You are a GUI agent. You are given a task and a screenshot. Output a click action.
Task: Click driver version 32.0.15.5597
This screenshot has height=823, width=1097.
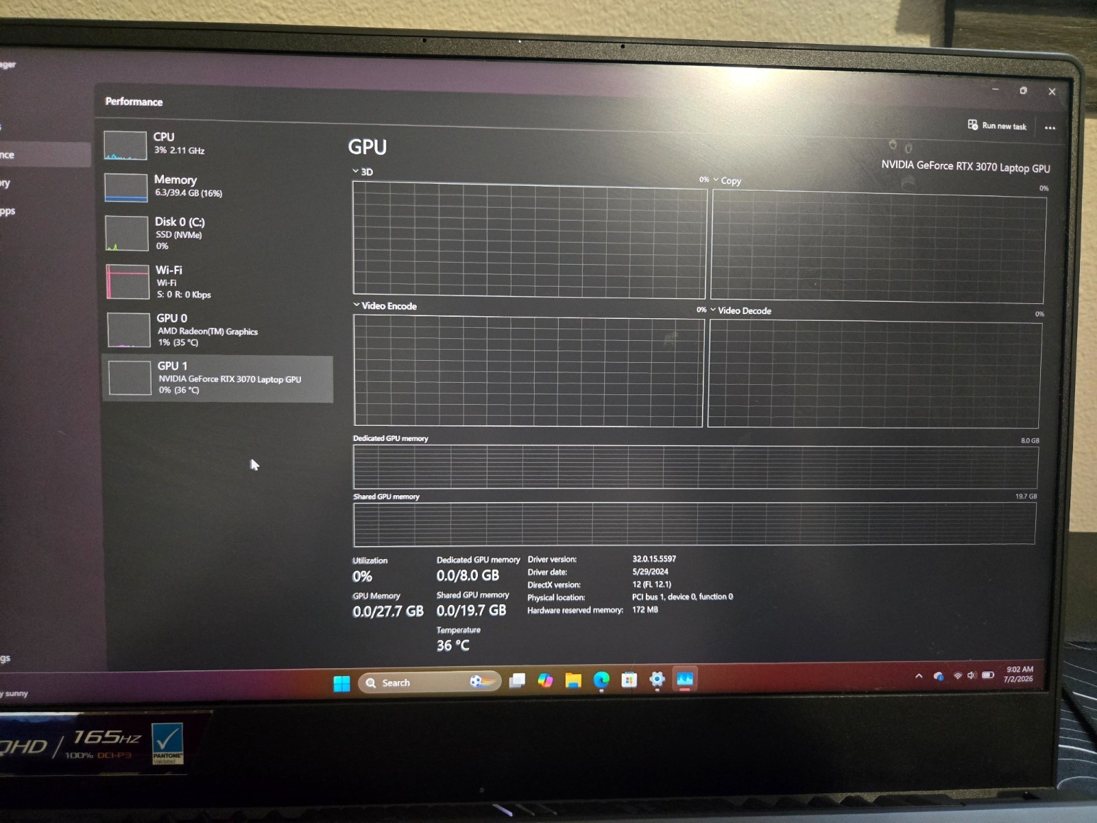coord(654,559)
